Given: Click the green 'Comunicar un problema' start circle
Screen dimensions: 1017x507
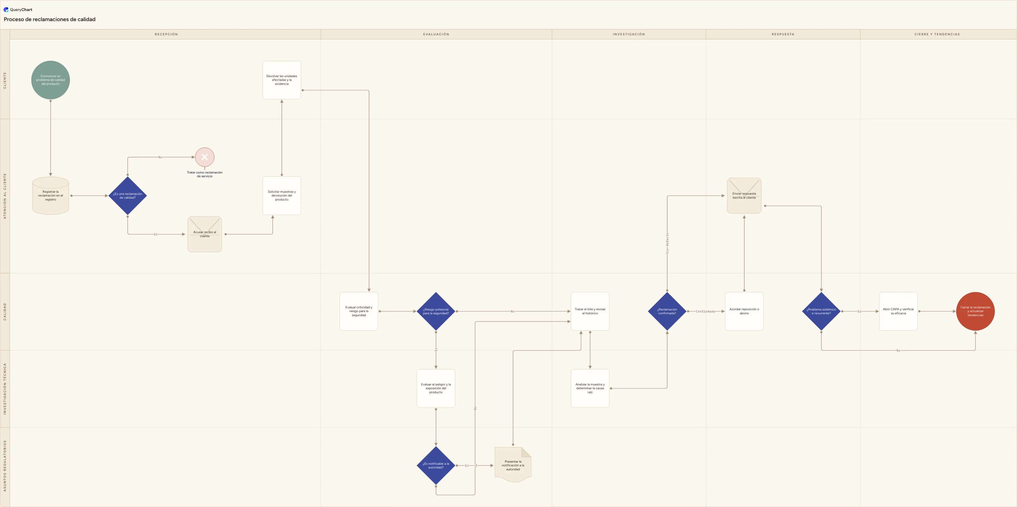Looking at the screenshot, I should [x=50, y=80].
